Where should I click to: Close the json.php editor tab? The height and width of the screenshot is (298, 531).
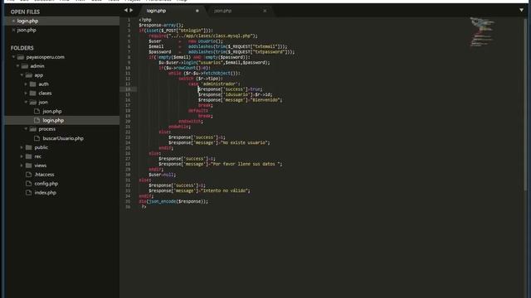click(265, 11)
